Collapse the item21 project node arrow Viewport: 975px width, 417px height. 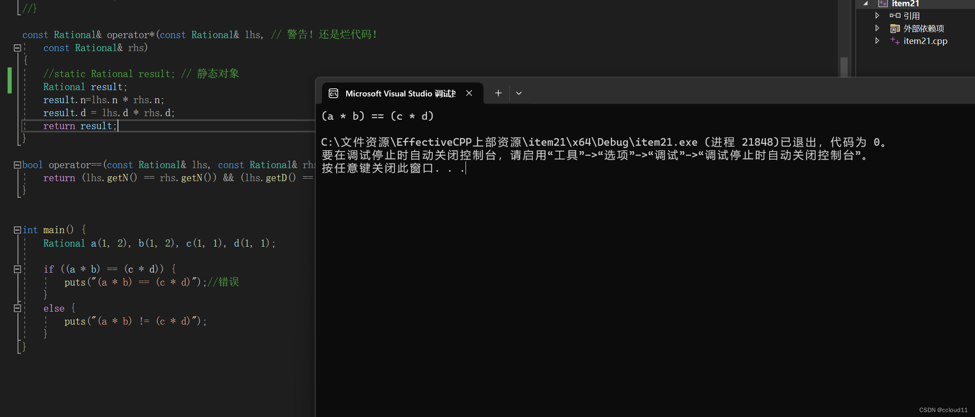tap(866, 4)
